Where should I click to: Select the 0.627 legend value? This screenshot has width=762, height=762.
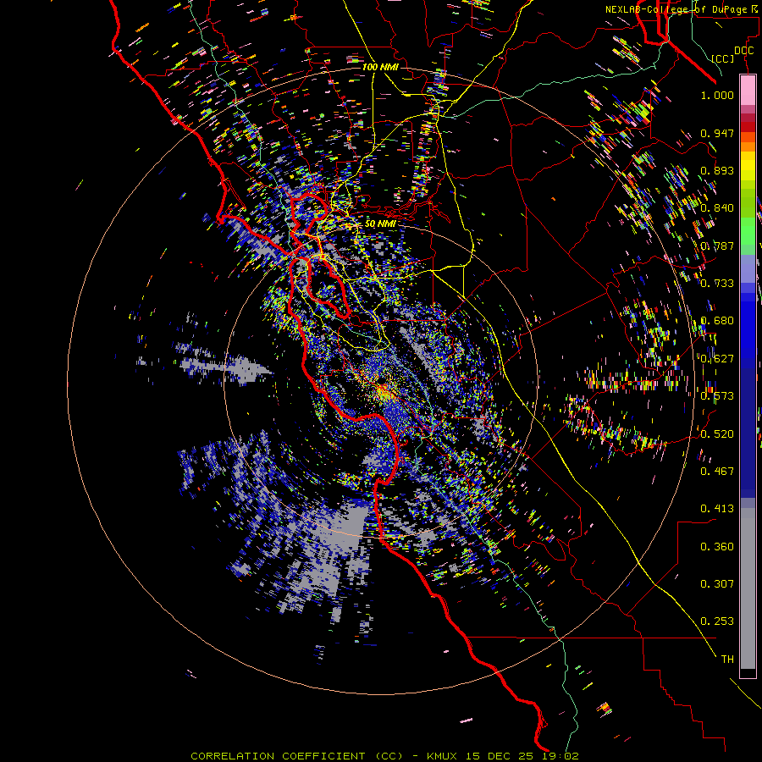(717, 359)
